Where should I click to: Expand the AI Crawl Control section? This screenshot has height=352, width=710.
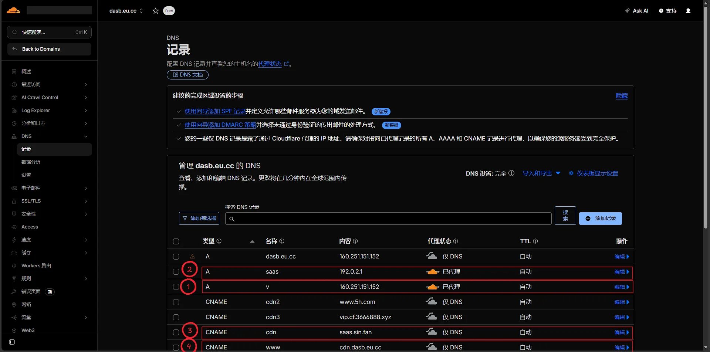tap(86, 98)
